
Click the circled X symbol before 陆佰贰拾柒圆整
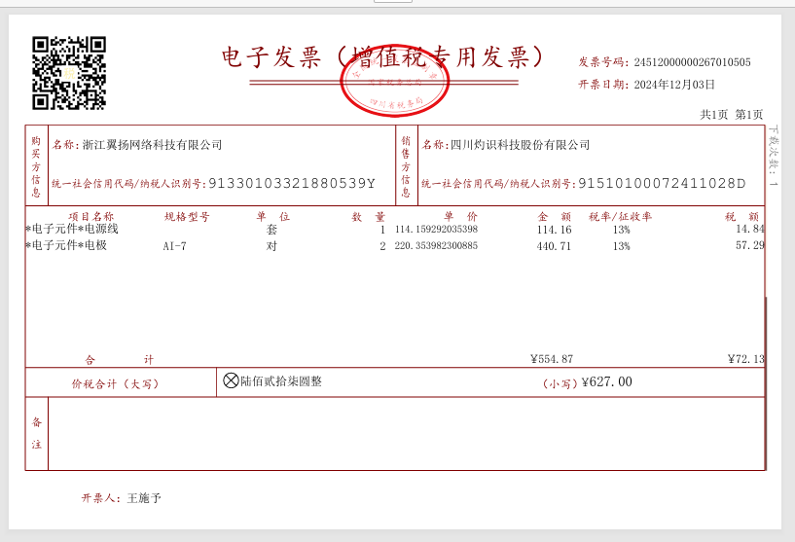pos(231,381)
